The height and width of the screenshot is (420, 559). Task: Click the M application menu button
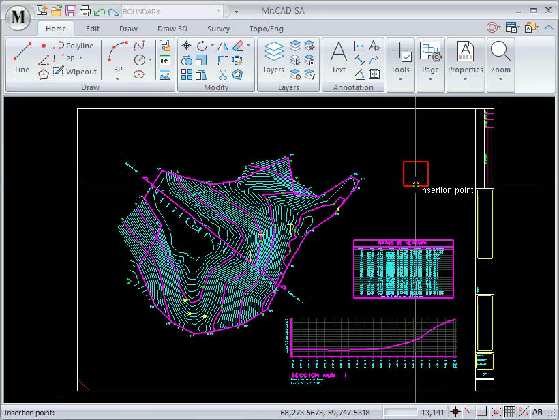pyautogui.click(x=20, y=18)
